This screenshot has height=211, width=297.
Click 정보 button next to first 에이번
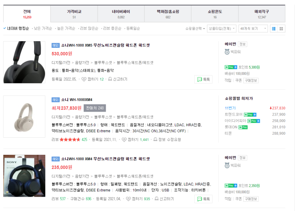pyautogui.click(x=242, y=44)
